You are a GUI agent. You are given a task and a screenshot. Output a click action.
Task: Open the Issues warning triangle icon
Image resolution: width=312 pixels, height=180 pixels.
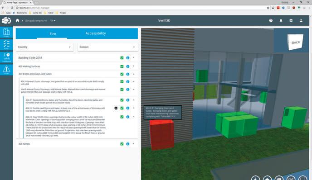click(x=6, y=70)
